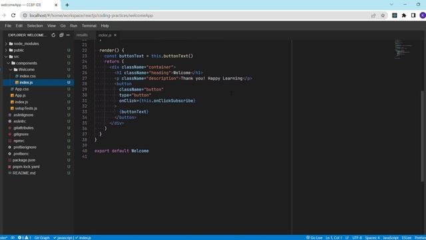
Task: Open the Selection menu
Action: pos(35,25)
